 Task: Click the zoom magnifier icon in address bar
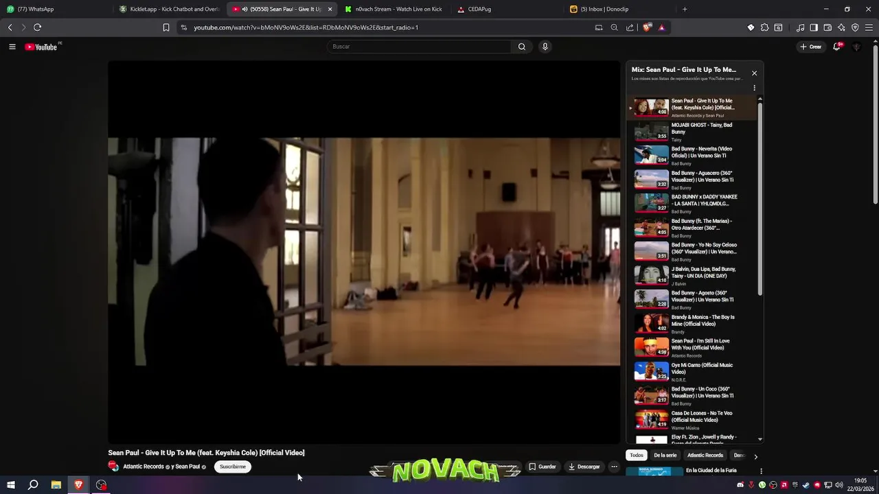pos(614,27)
